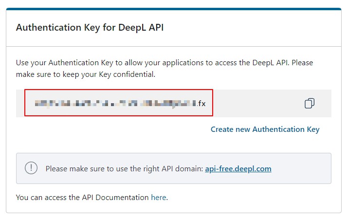Click the '.fx' suffix of the key
Image resolution: width=347 pixels, height=219 pixels.
tap(201, 103)
